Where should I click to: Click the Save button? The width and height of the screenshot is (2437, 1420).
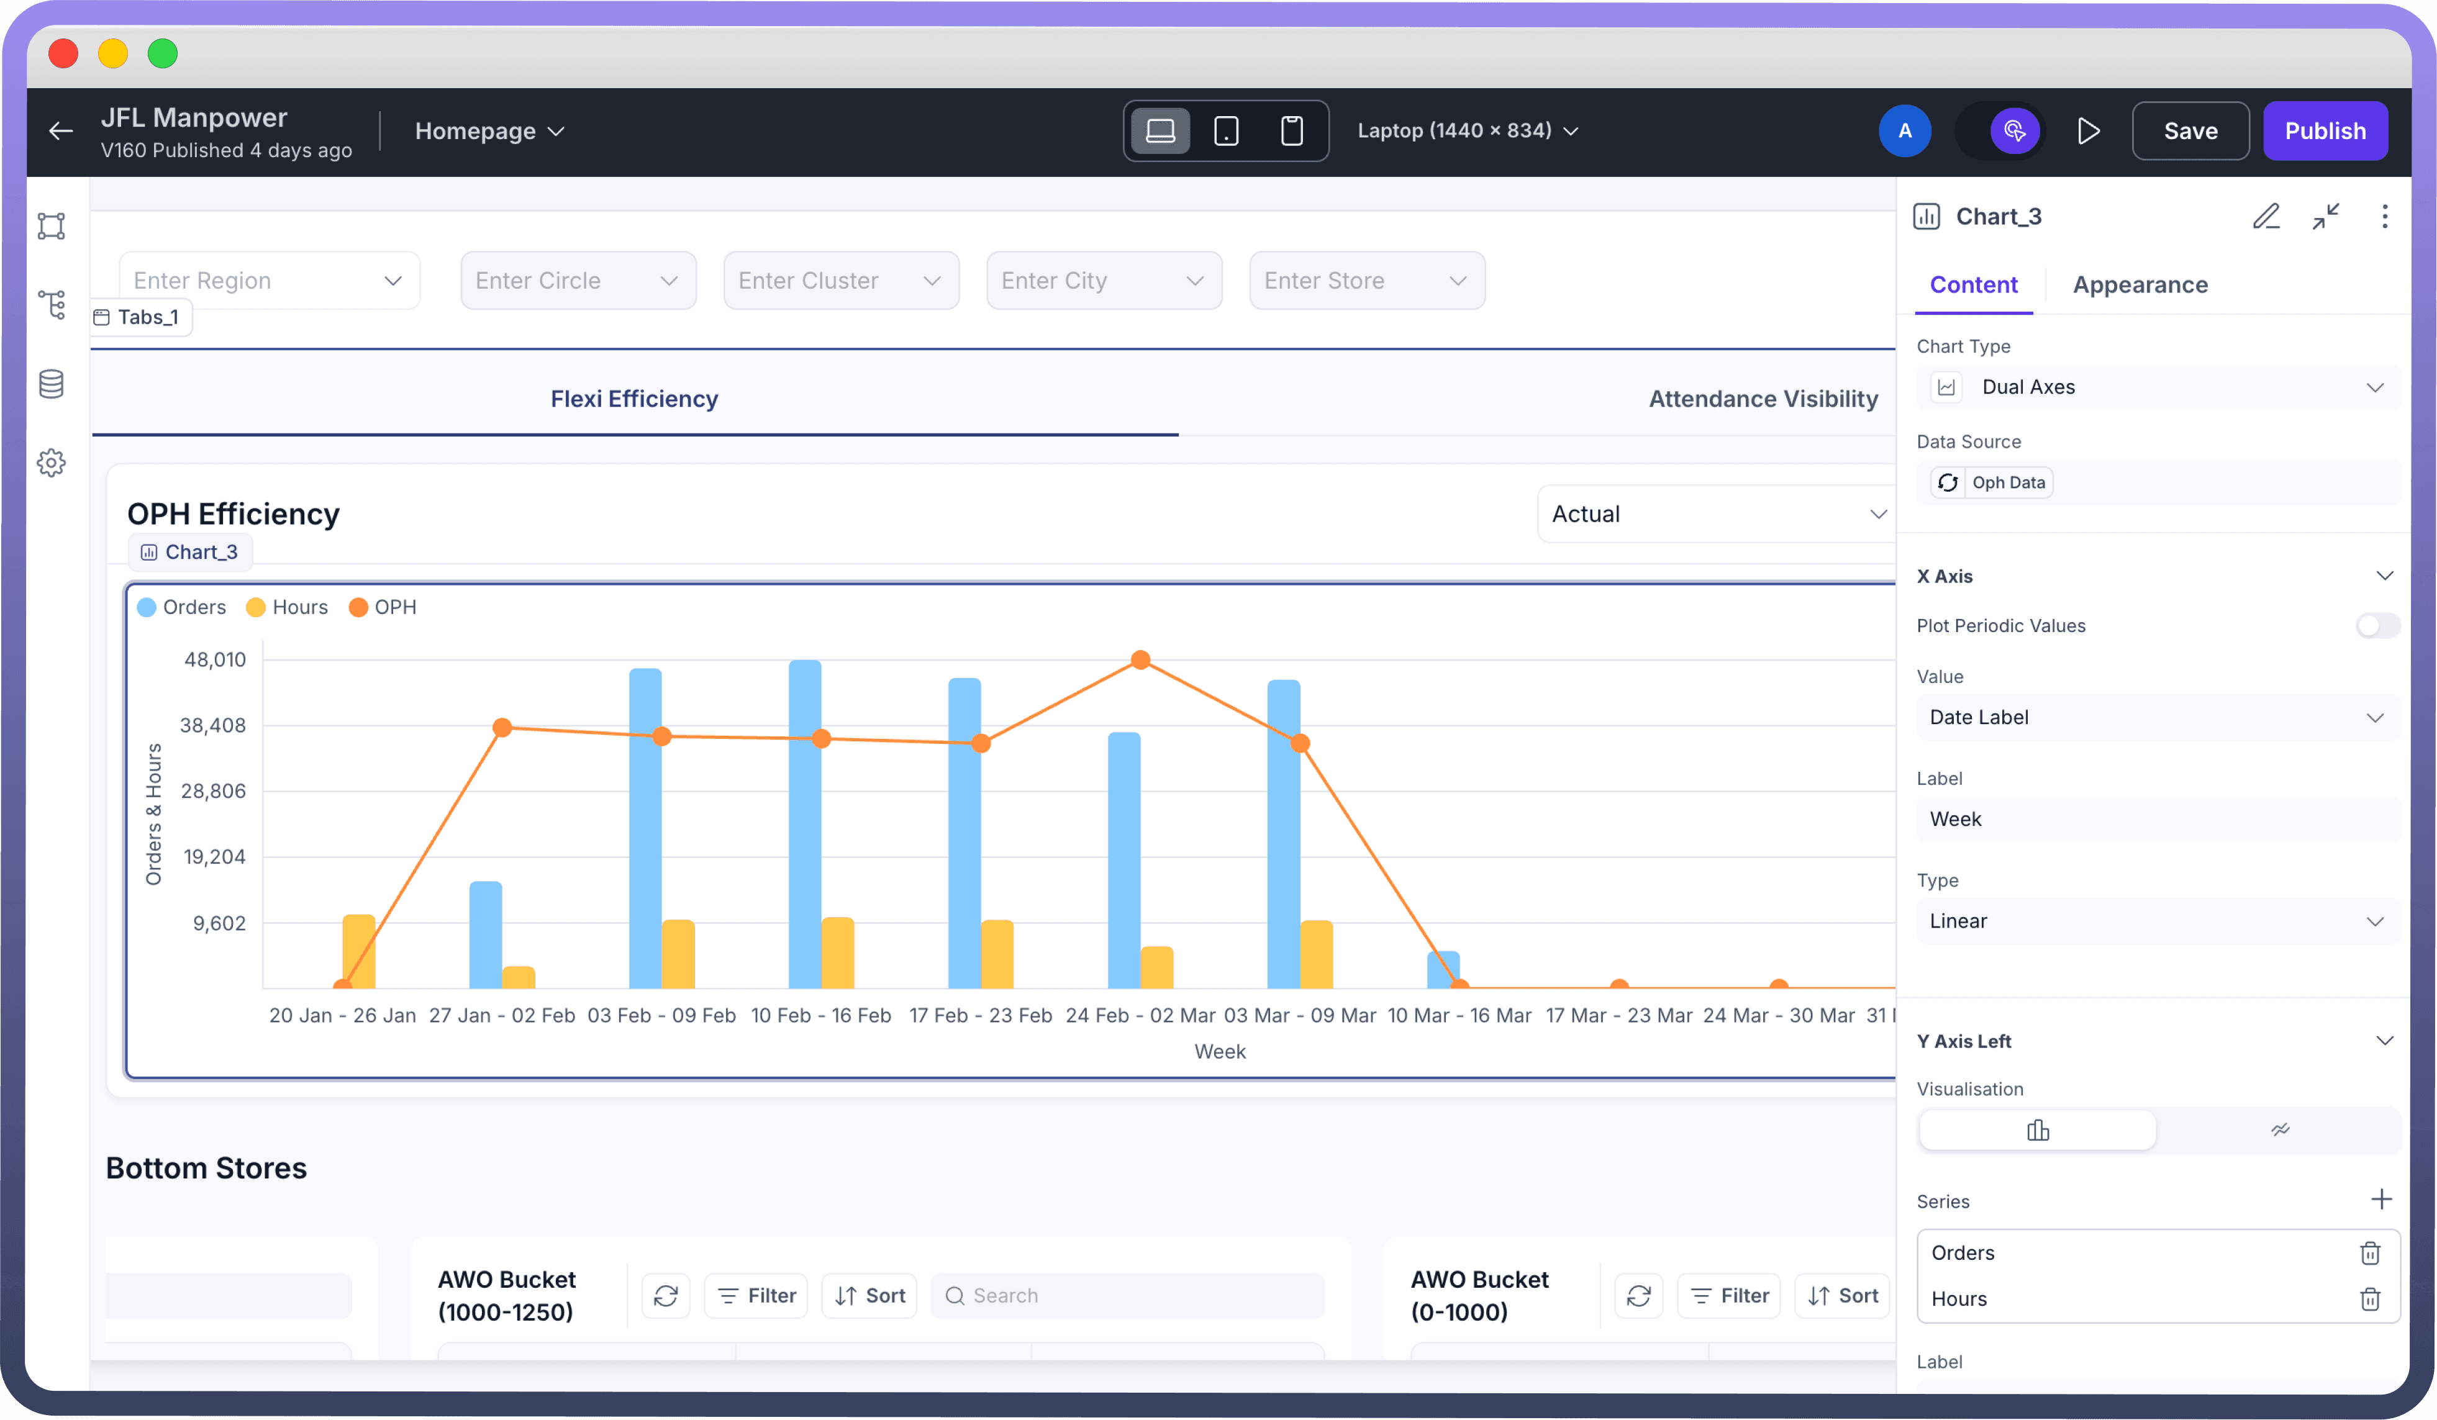click(2189, 130)
